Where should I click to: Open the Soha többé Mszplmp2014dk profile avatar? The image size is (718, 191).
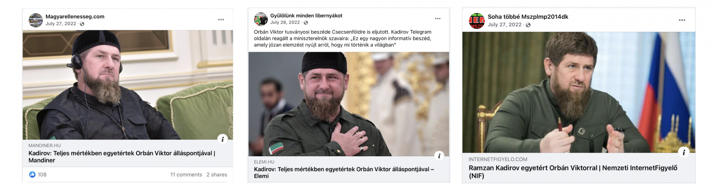point(477,21)
